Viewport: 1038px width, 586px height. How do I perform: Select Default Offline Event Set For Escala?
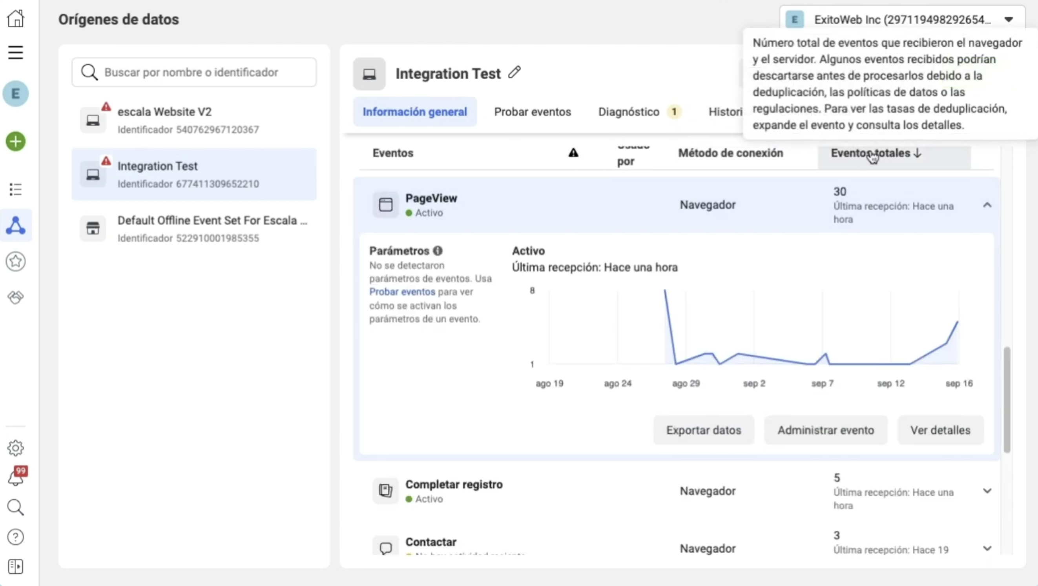coord(194,228)
